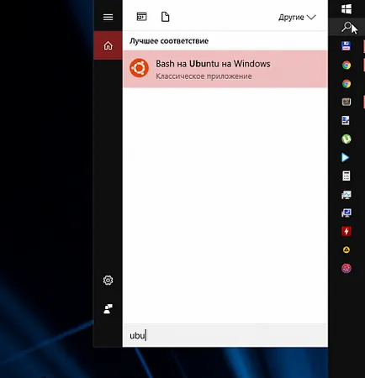365x378 pixels.
Task: Filter results by documents icon
Action: click(x=166, y=17)
